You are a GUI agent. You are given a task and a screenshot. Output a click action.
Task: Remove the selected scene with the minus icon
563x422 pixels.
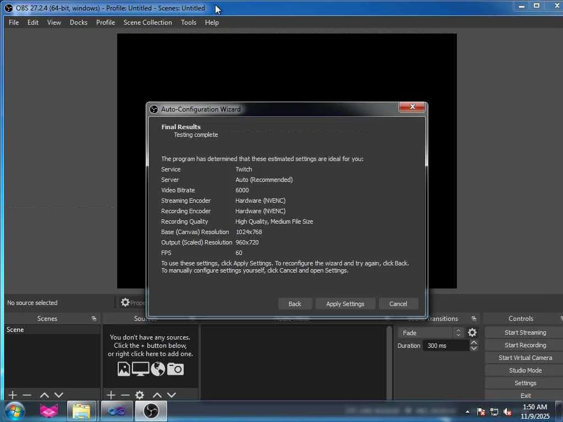(x=27, y=395)
